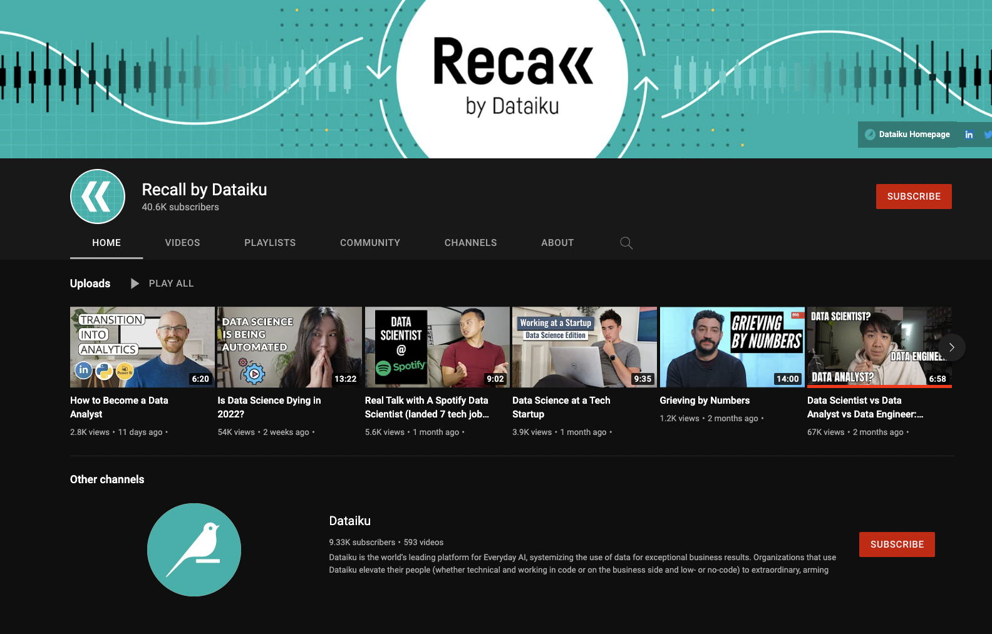Click the Other channels heading
The width and height of the screenshot is (992, 634).
107,479
